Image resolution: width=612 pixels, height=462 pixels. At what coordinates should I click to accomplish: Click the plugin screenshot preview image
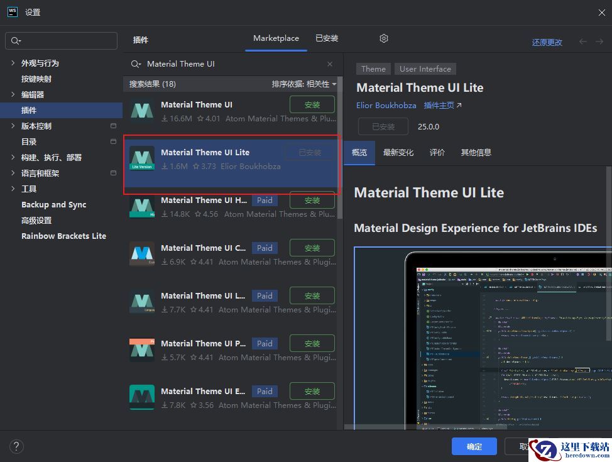point(483,338)
